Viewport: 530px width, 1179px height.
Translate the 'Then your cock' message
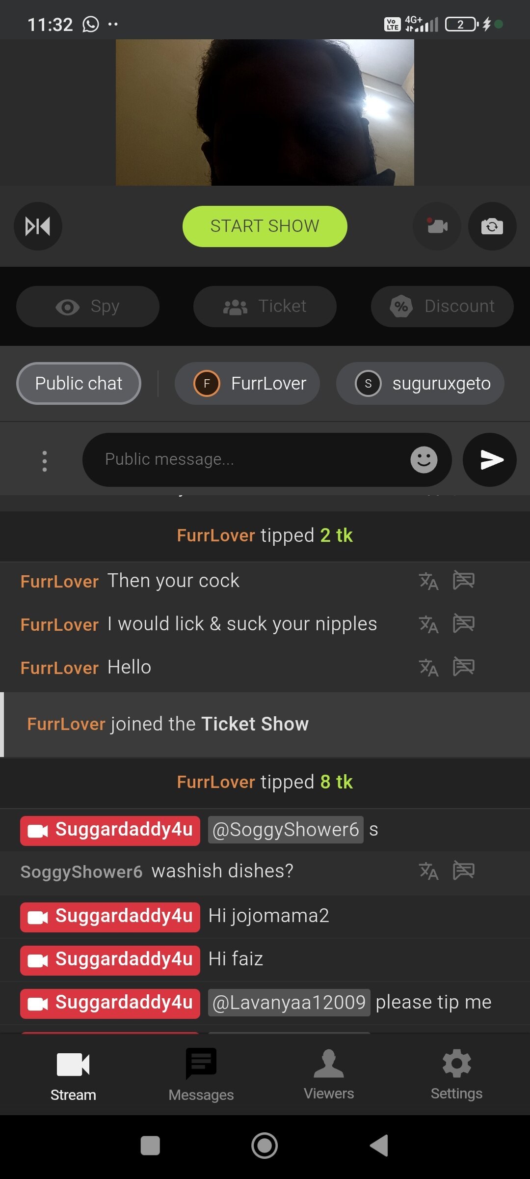(x=428, y=581)
